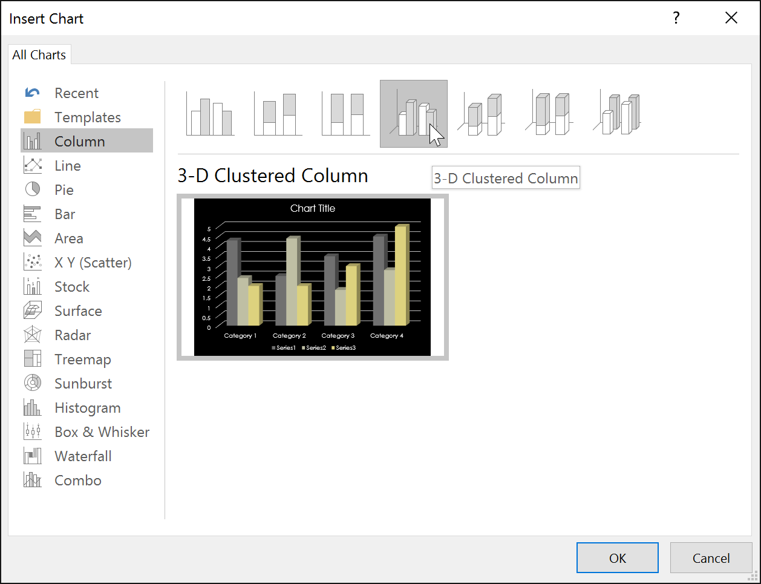Select the Clustered Column subtype thumbnail

click(209, 113)
